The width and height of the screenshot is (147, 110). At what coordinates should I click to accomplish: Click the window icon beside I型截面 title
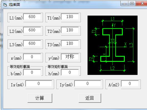pos(5,5)
